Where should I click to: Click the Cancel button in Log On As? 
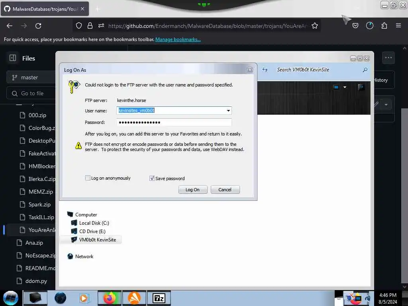click(225, 190)
